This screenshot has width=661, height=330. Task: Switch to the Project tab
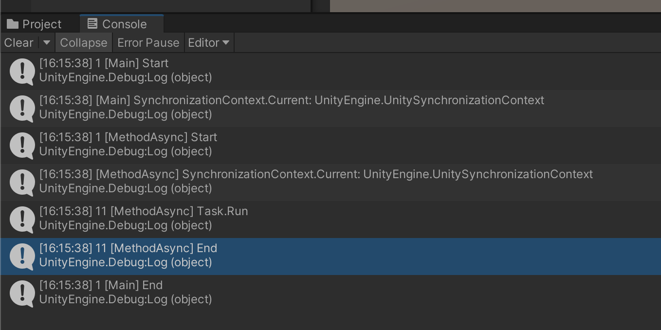pos(35,24)
